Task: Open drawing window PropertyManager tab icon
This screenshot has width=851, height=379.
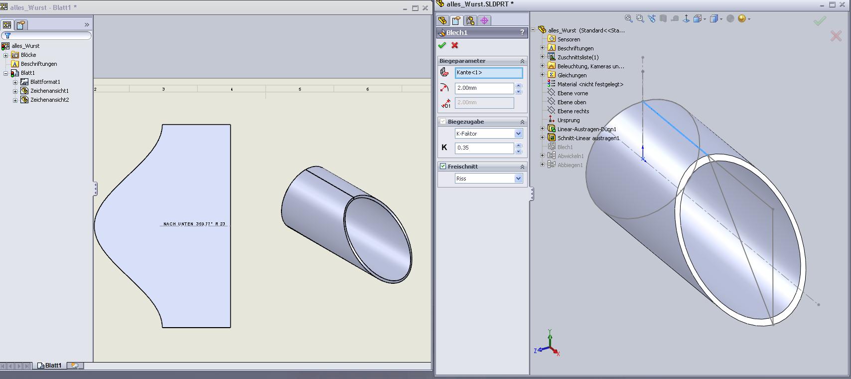Action: click(20, 25)
